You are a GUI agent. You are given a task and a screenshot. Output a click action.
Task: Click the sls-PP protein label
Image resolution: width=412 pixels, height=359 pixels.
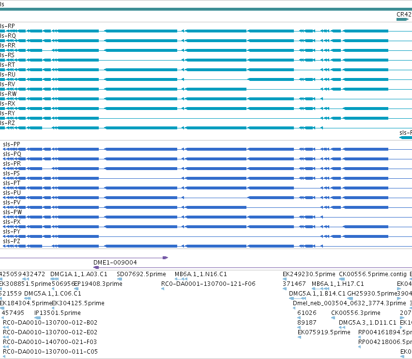[12, 144]
